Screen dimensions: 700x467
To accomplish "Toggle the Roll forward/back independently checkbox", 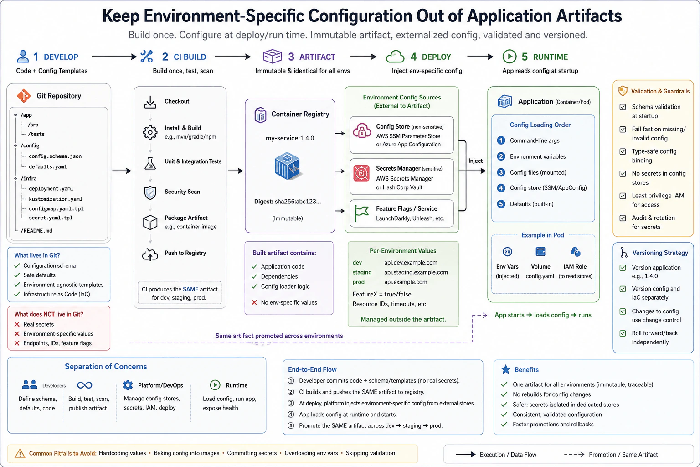I will tap(623, 333).
